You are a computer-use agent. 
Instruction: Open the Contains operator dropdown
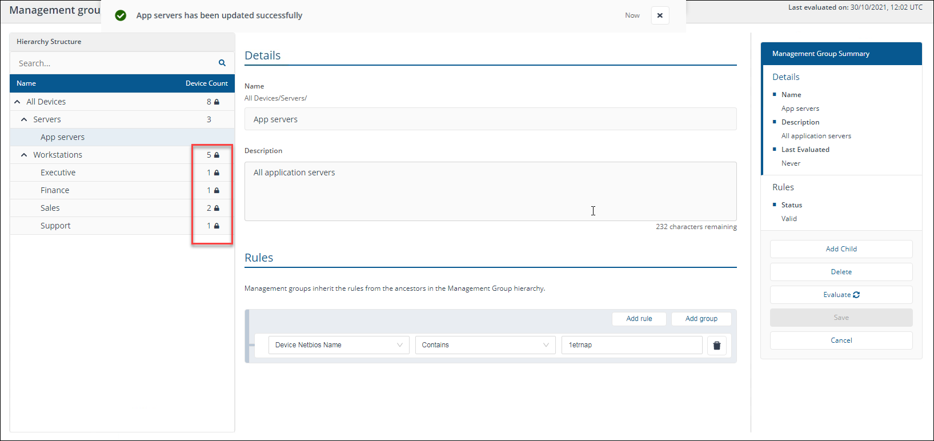point(484,345)
